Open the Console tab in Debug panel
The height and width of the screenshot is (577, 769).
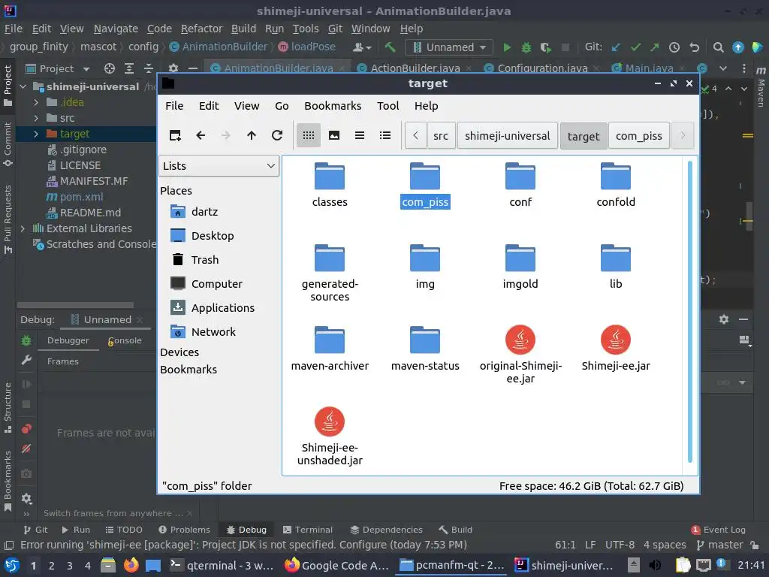tap(125, 340)
